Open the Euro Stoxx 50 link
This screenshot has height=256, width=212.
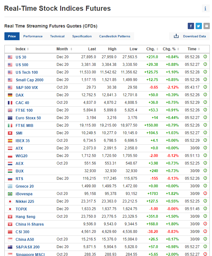tap(28, 118)
